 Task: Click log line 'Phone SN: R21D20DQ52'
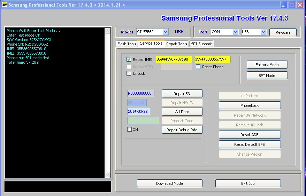click(27, 44)
